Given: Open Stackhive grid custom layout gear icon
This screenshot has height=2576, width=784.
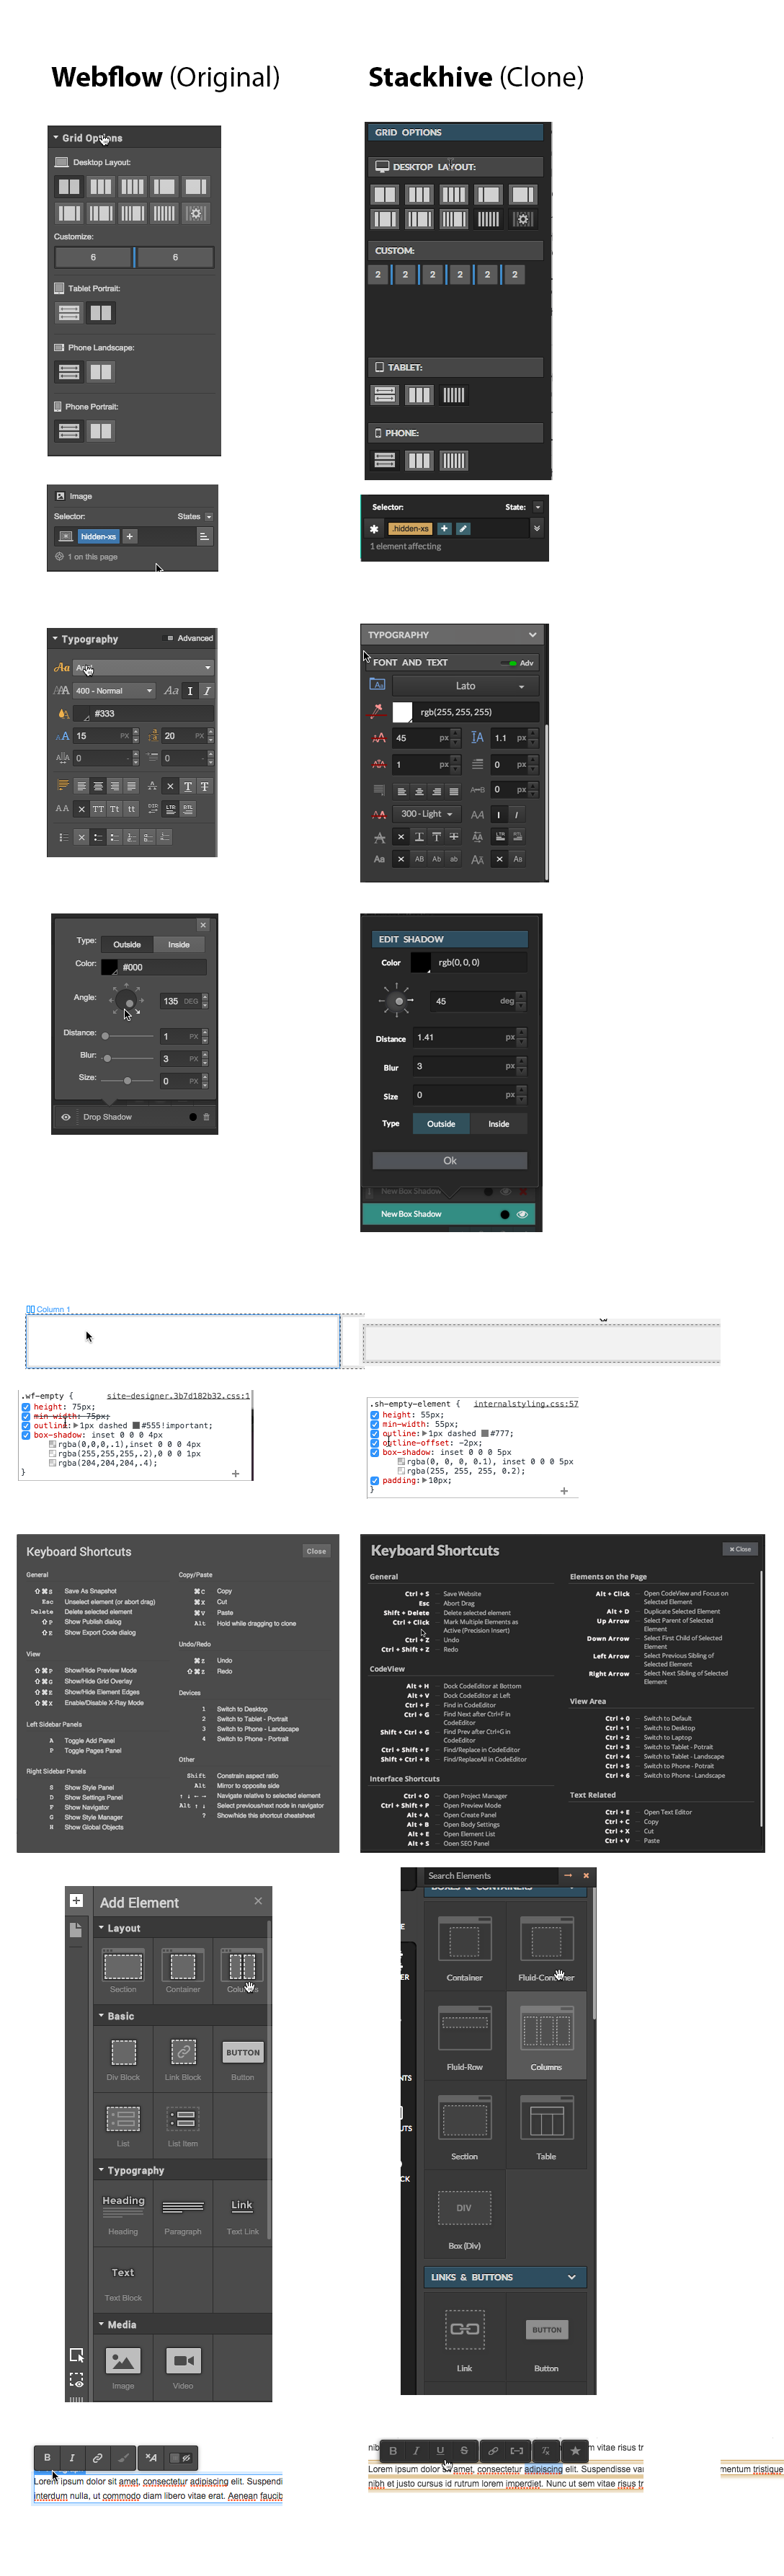Looking at the screenshot, I should 522,219.
